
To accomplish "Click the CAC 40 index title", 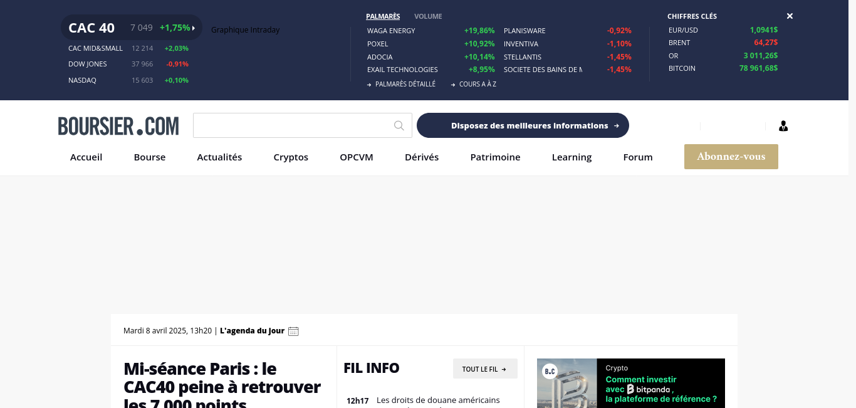I will pos(91,28).
